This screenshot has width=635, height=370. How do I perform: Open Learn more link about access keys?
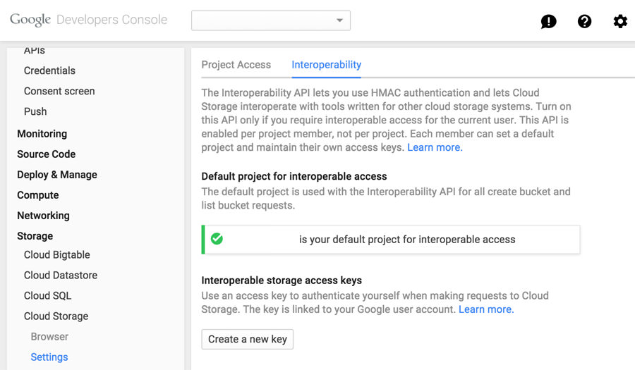(486, 309)
